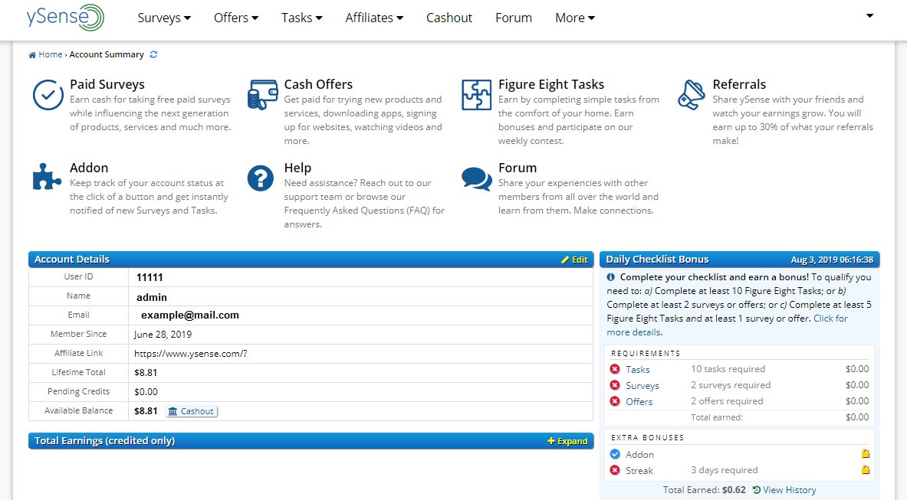Open the Forum from the navbar
Viewport: 907px width, 500px height.
pyautogui.click(x=514, y=18)
